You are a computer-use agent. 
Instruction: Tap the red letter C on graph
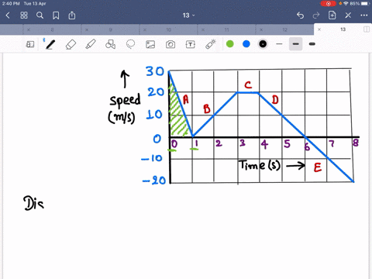tap(248, 85)
